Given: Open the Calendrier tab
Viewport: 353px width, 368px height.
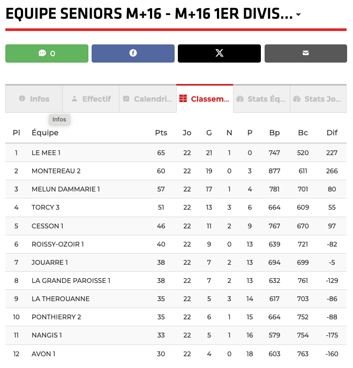Looking at the screenshot, I should point(148,99).
